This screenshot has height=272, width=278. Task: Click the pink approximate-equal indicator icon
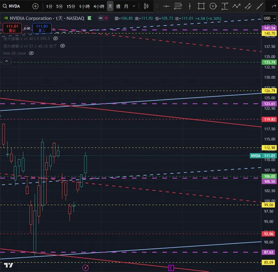pos(106,18)
